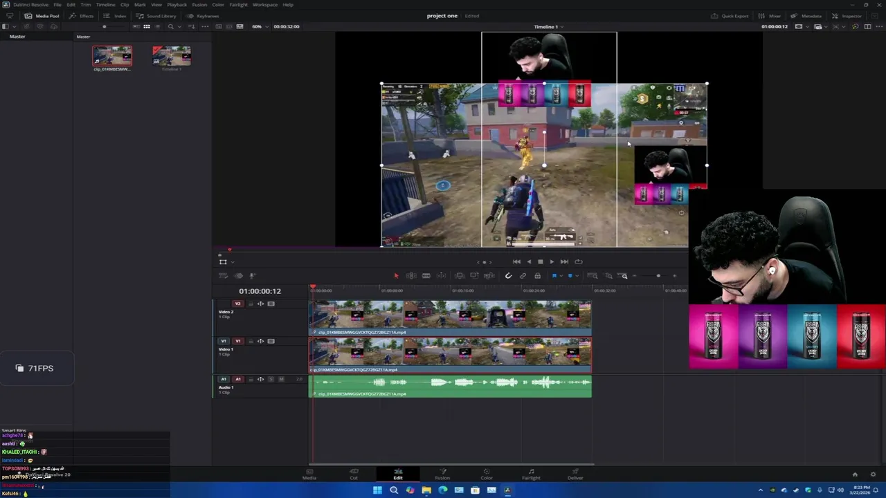Click the timeline Custom Zoom icon
The image size is (886, 498).
(624, 276)
